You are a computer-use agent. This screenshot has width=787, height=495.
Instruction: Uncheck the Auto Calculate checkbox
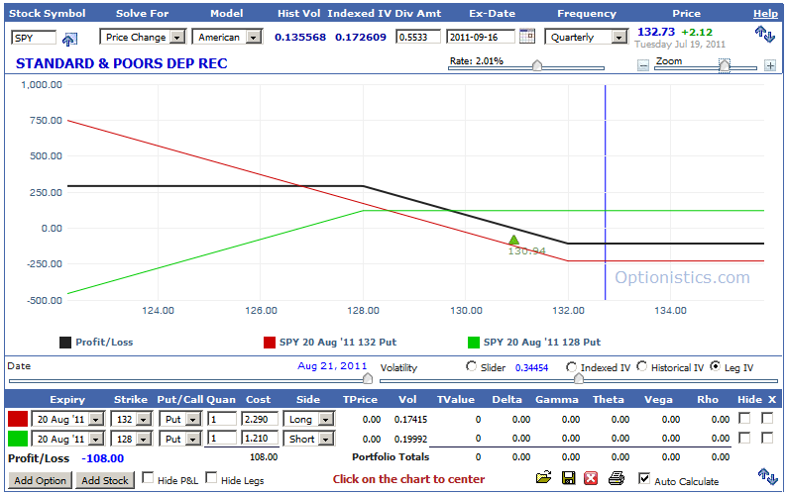[644, 478]
